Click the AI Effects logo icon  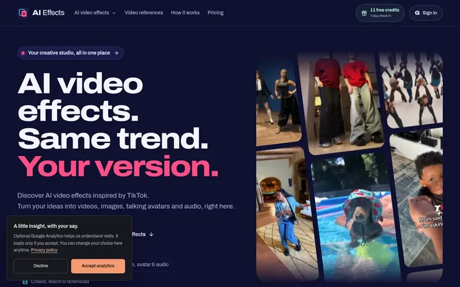23,13
